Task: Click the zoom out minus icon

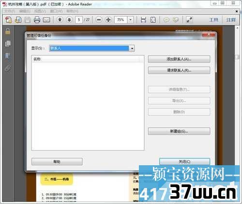Action: [99, 20]
